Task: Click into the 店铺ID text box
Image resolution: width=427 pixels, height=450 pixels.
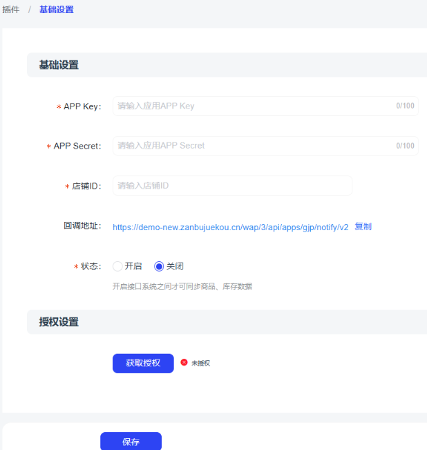Action: point(232,186)
